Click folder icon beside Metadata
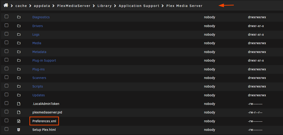 tap(19, 52)
